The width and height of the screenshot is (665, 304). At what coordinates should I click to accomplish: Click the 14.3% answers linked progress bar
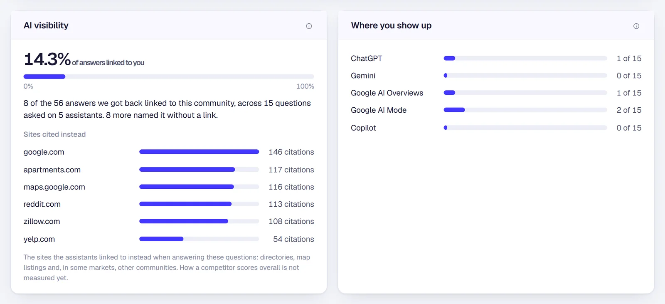[x=169, y=77]
